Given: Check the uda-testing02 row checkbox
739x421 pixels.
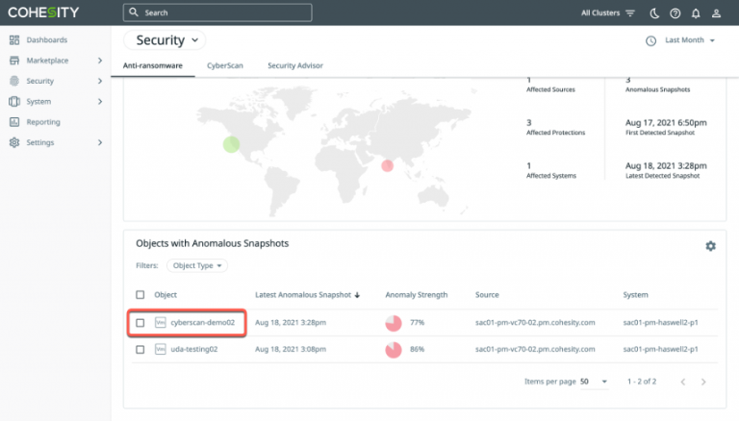Looking at the screenshot, I should click(x=140, y=350).
